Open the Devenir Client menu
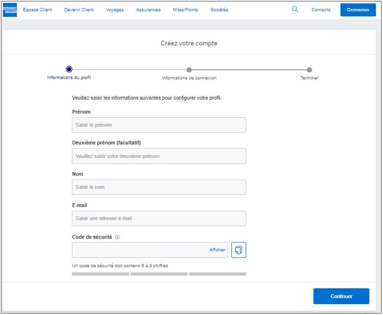Screen dimensions: 383x315 [x=79, y=10]
